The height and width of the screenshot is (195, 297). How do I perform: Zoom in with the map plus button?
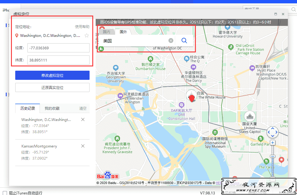click(273, 143)
